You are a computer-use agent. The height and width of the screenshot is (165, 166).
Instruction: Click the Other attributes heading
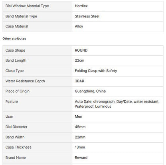tap(14, 39)
